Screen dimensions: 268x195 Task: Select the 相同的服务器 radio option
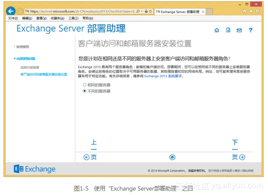85,84
